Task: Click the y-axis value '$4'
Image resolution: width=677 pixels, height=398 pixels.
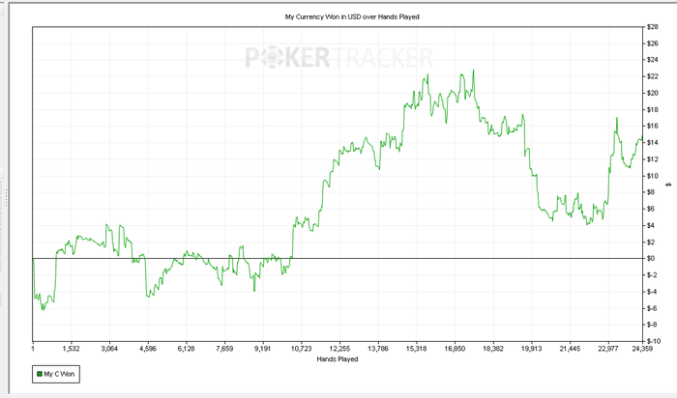Action: [651, 225]
